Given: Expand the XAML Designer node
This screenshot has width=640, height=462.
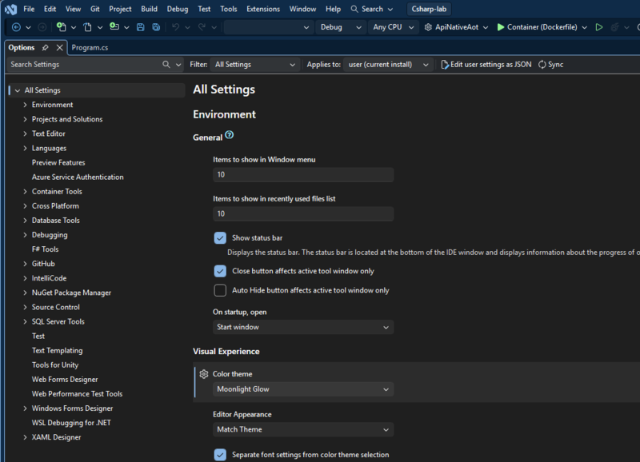Looking at the screenshot, I should (26, 437).
